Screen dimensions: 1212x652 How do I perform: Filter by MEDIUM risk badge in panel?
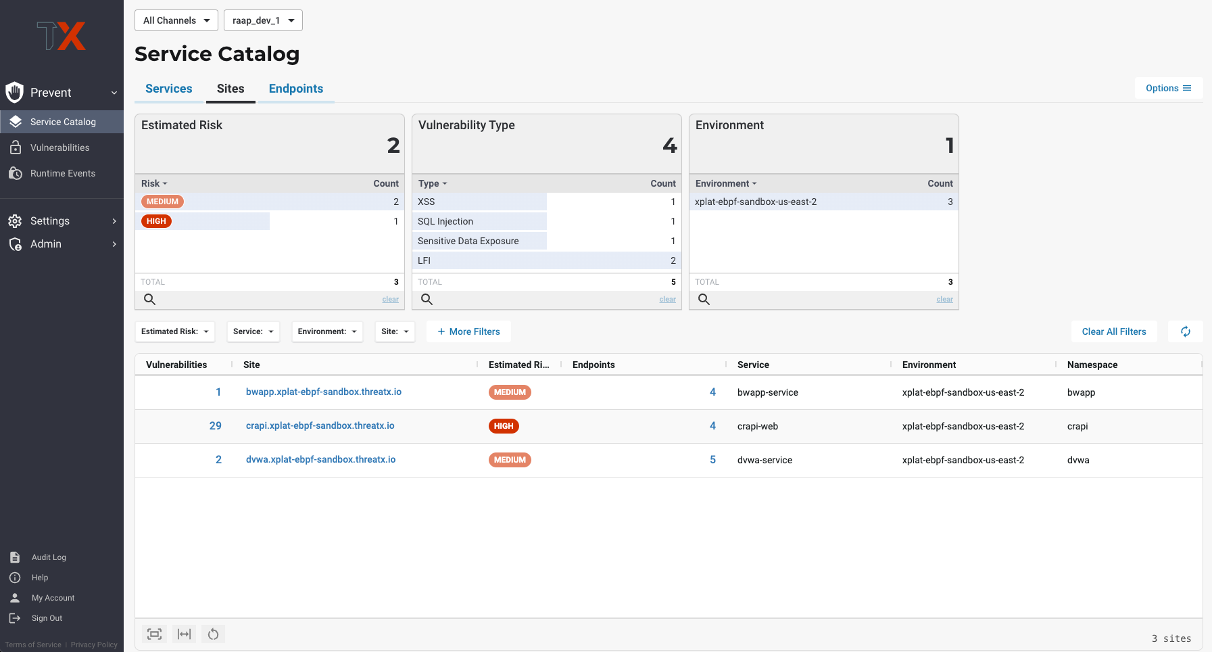tap(162, 202)
